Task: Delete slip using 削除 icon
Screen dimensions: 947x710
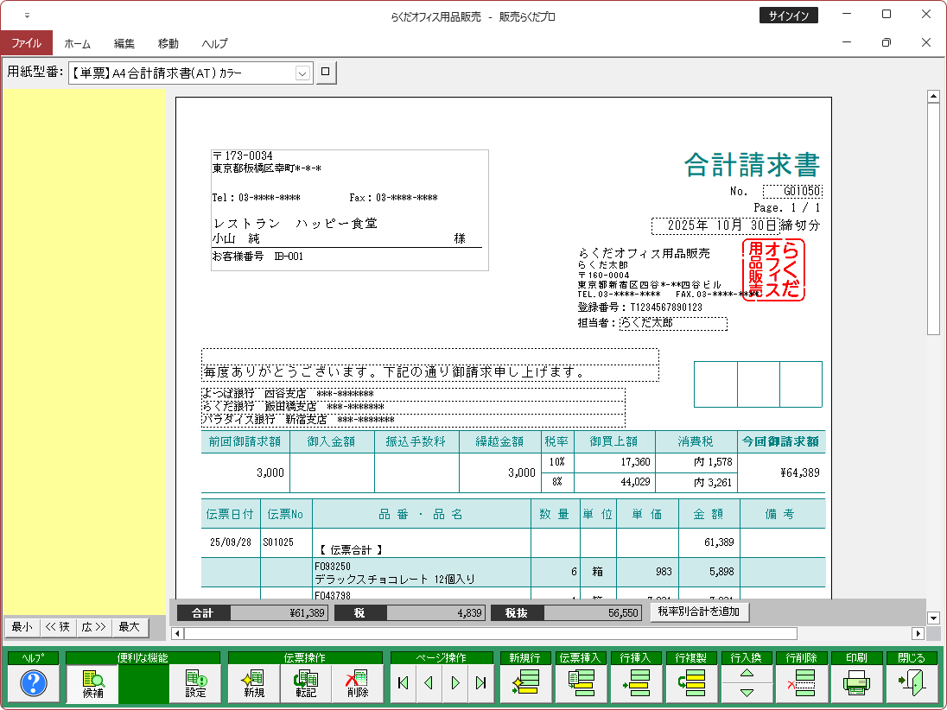Action: [357, 683]
